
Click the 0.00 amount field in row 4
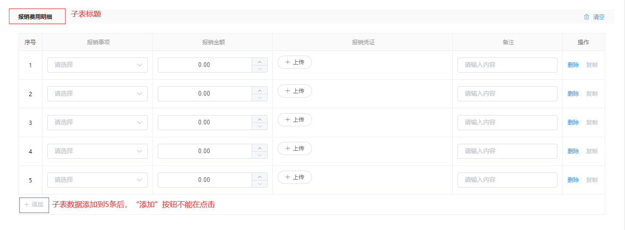tap(204, 151)
